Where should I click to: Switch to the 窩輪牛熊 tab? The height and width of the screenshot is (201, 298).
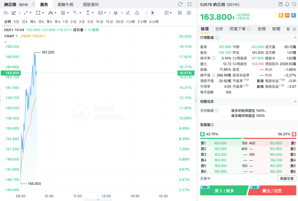click(x=65, y=5)
